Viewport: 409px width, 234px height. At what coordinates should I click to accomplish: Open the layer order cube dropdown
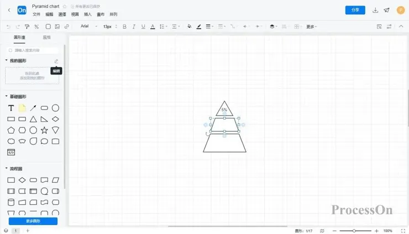(x=273, y=27)
